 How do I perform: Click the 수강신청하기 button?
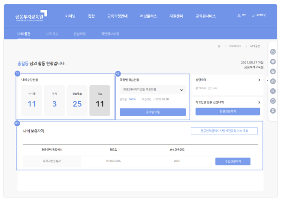tap(233, 162)
